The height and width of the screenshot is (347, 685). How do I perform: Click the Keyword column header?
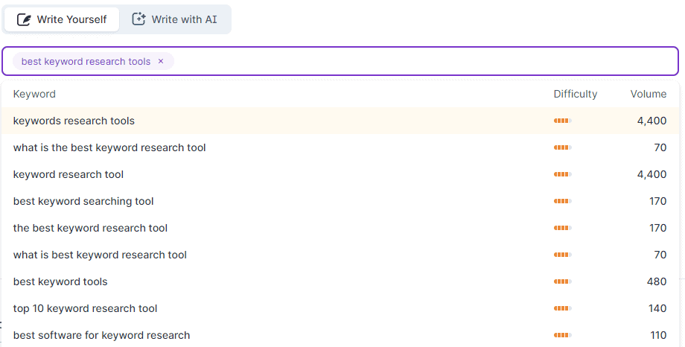coord(34,94)
